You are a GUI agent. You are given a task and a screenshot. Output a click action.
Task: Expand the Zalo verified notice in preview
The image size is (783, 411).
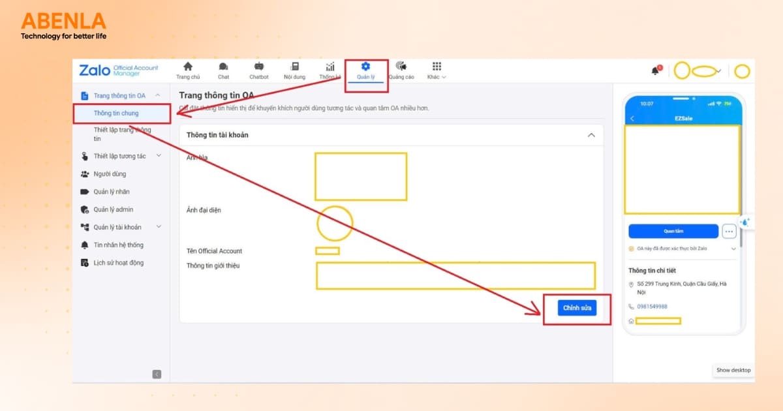click(733, 249)
